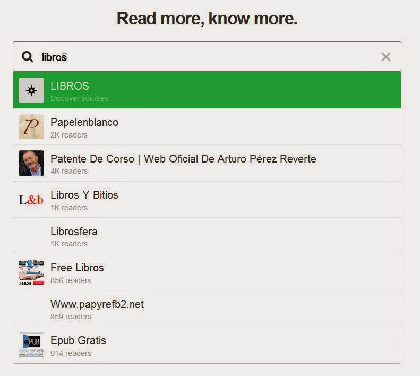This screenshot has width=420, height=376.
Task: Click the L&b logo icon
Action: pyautogui.click(x=31, y=200)
